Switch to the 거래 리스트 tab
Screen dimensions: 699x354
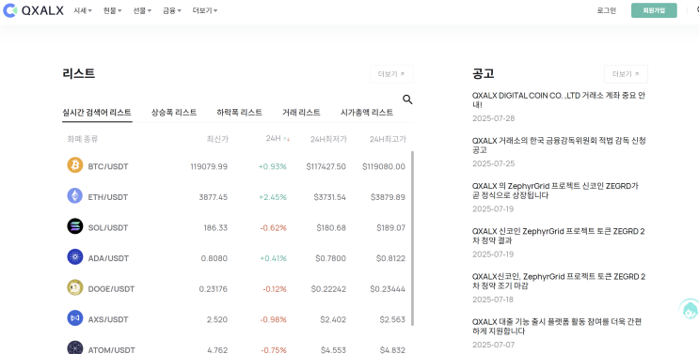[x=301, y=113]
